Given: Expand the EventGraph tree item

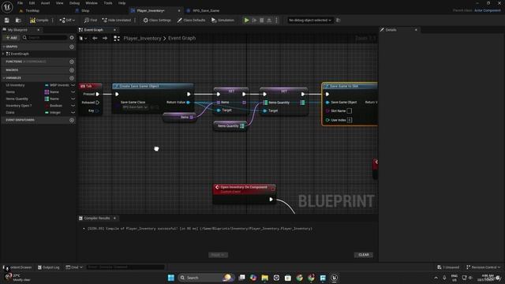Looking at the screenshot, I should coord(3,54).
